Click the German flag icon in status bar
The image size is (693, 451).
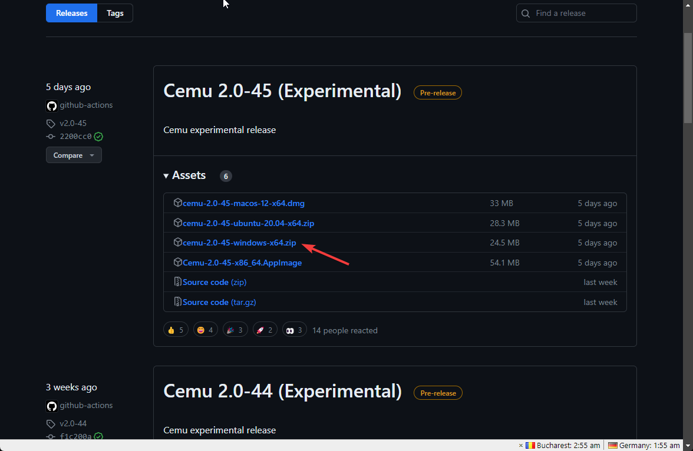(x=613, y=445)
